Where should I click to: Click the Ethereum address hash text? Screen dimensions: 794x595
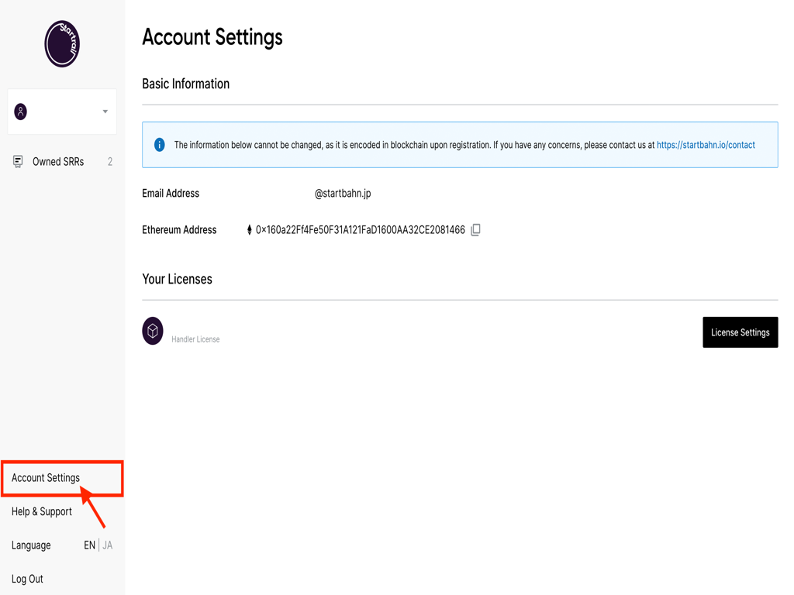point(360,230)
